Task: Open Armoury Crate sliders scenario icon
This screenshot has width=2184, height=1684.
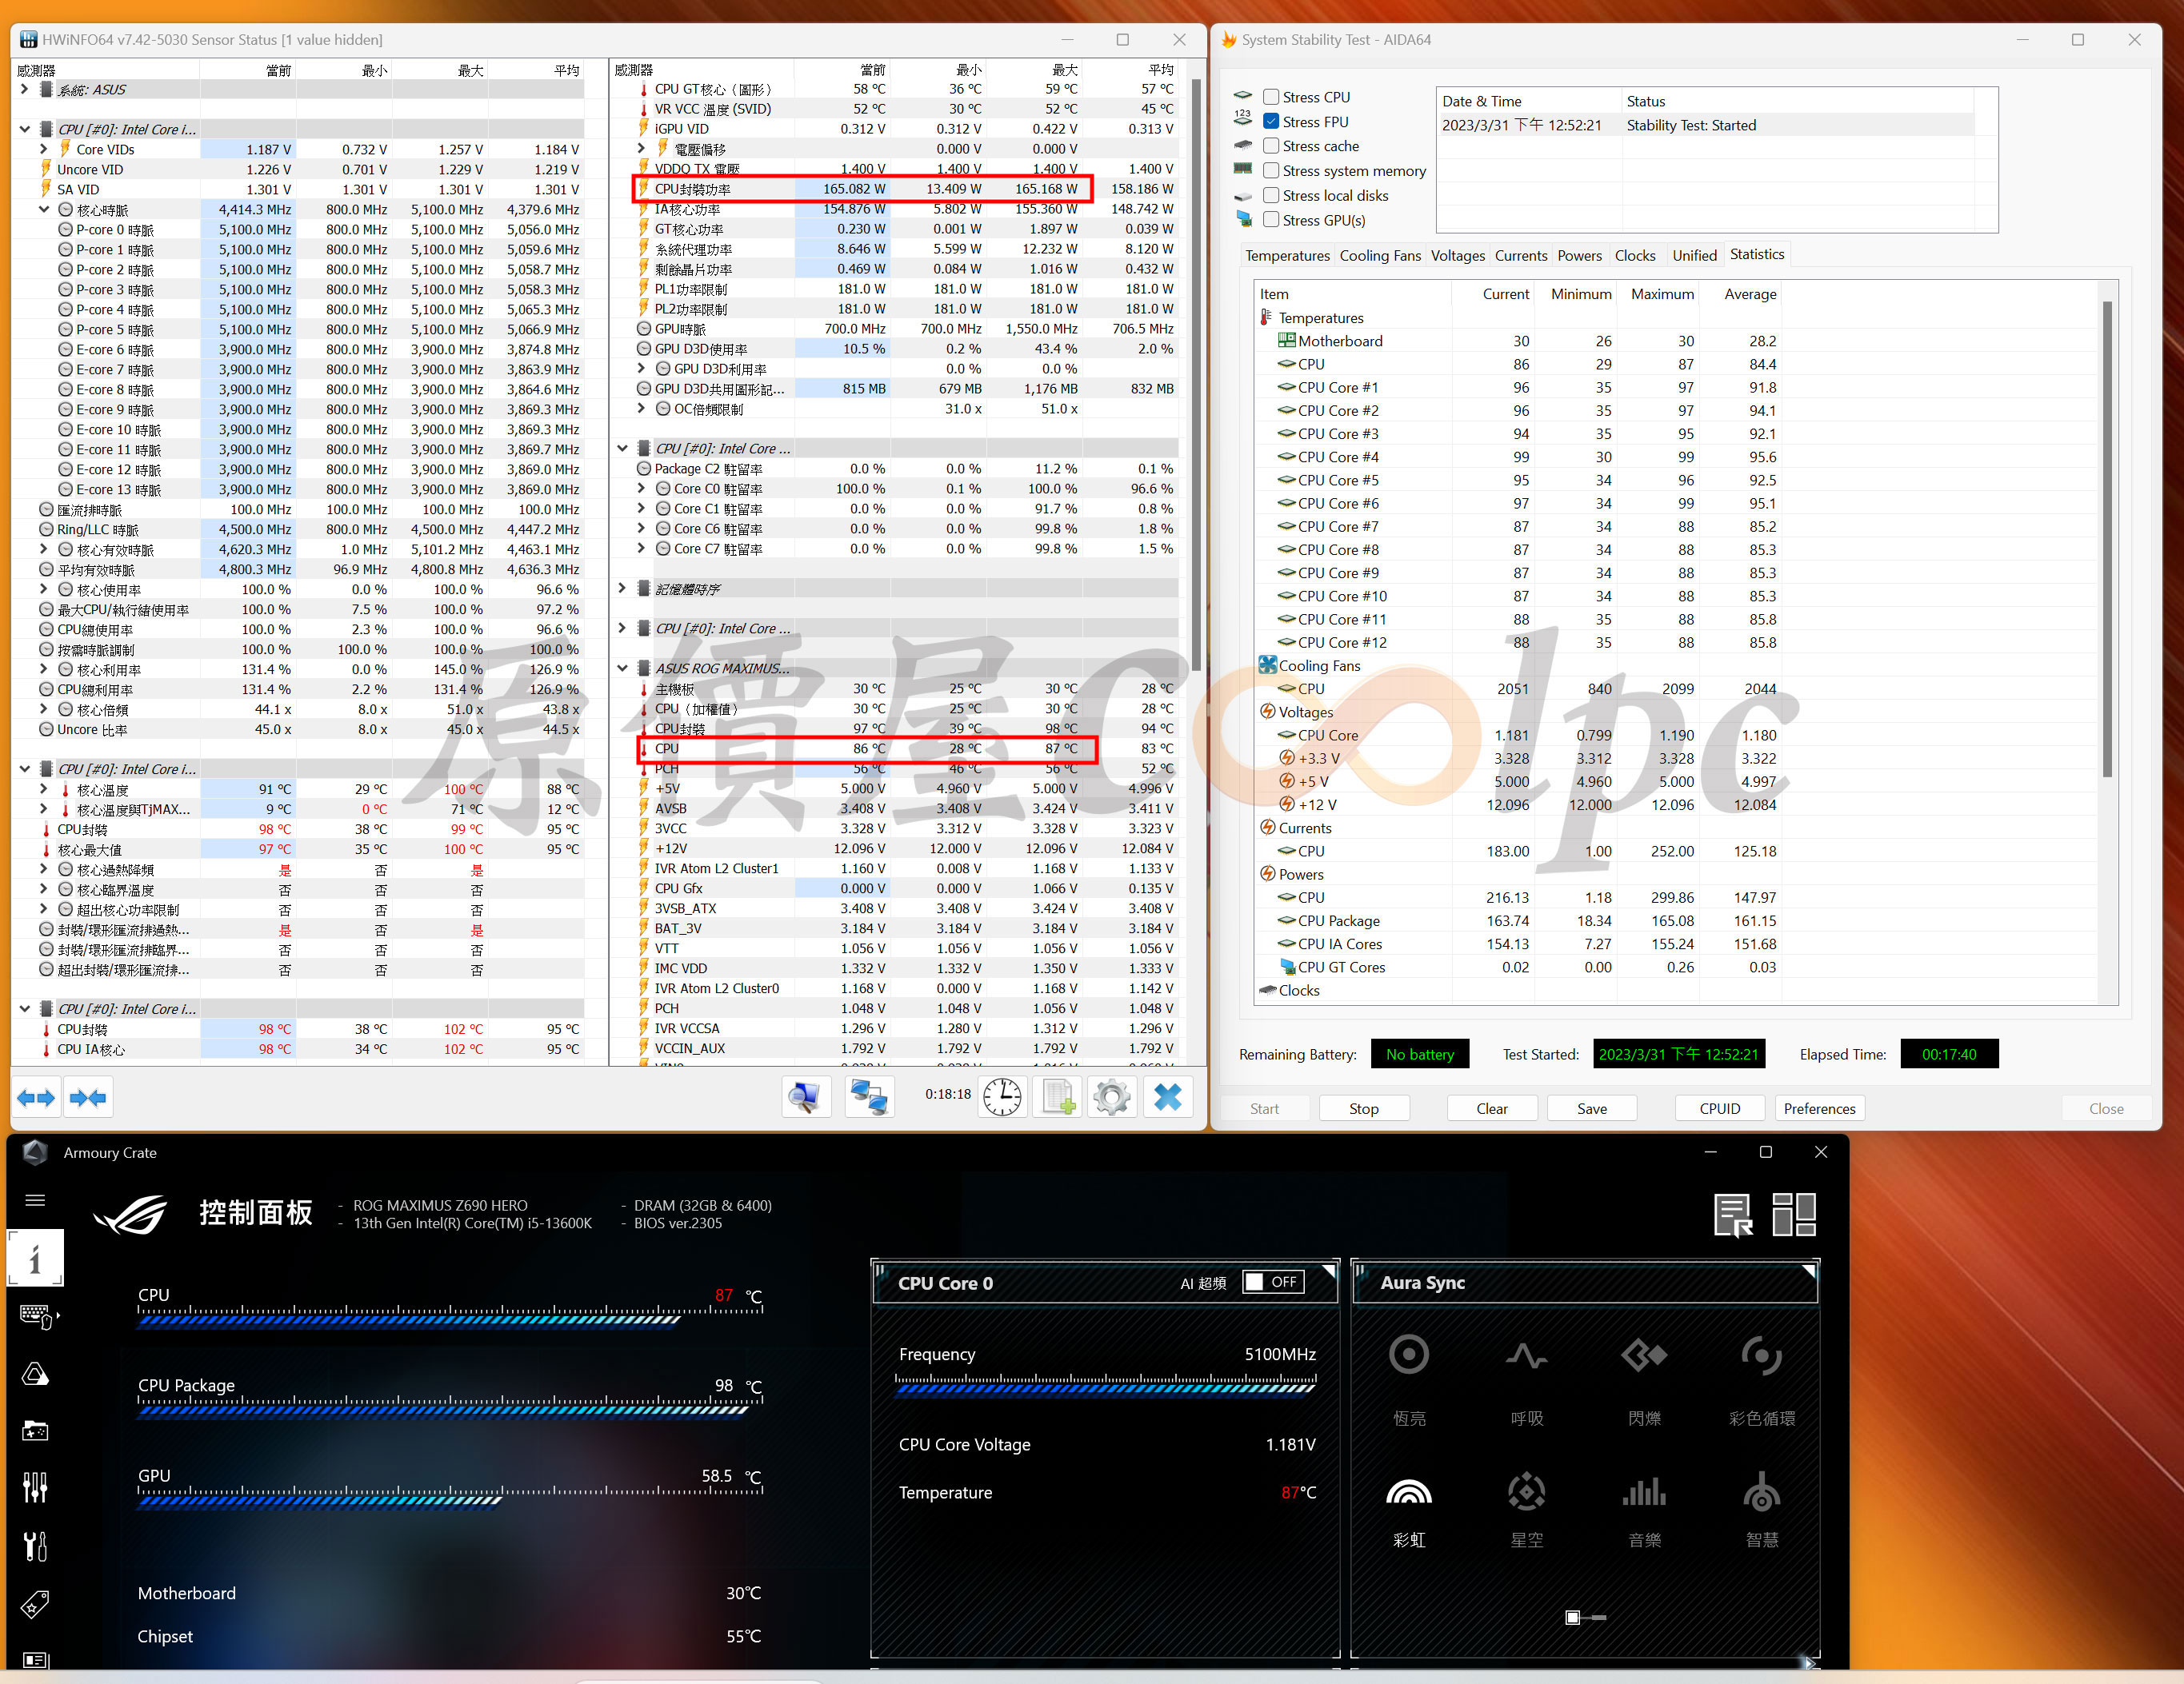Action: pos(35,1488)
